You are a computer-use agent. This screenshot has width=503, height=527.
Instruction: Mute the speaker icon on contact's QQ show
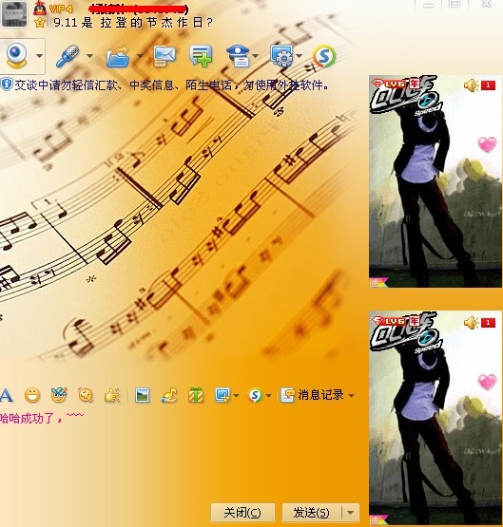(x=471, y=85)
